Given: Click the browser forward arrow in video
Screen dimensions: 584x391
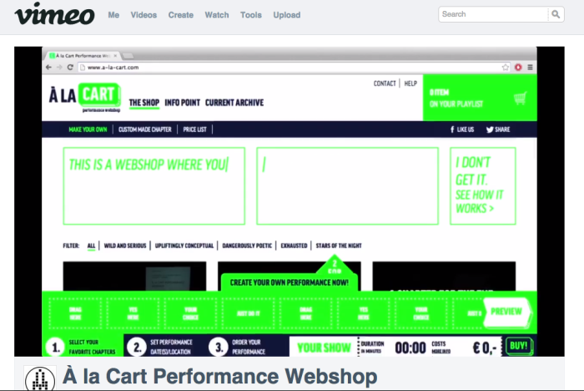Looking at the screenshot, I should coord(59,67).
